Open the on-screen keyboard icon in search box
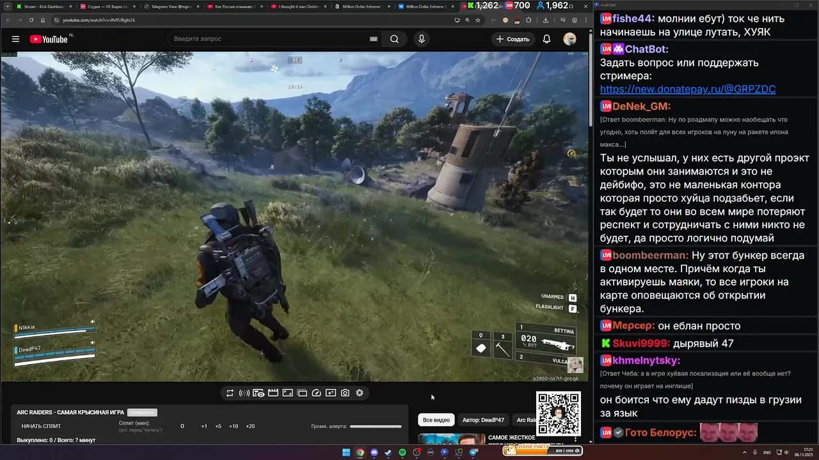The width and height of the screenshot is (819, 460). click(374, 39)
